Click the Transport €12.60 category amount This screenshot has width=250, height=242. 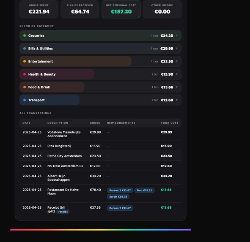167,100
